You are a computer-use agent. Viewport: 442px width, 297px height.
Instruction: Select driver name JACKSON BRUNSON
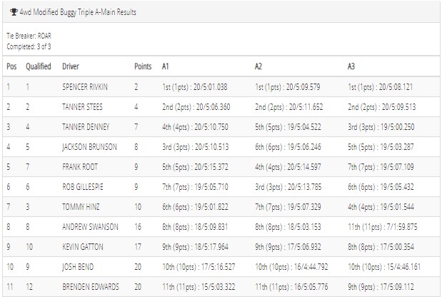(89, 147)
